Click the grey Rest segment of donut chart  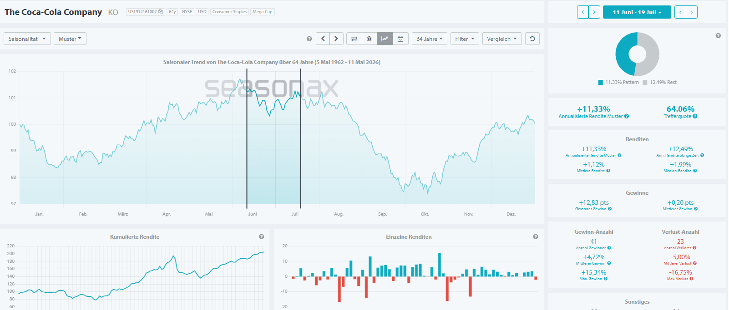coord(652,54)
